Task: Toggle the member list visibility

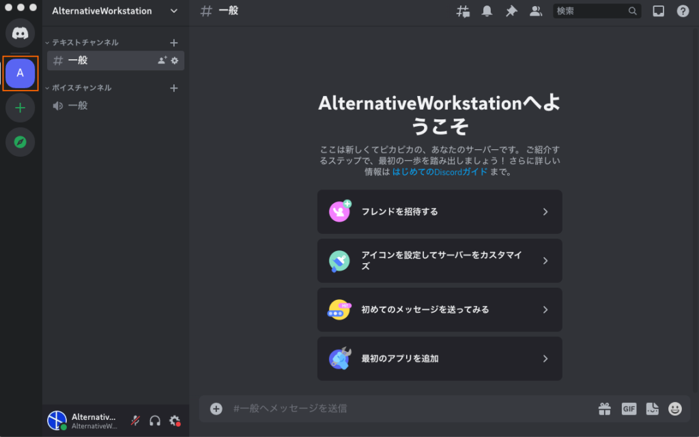Action: click(x=535, y=11)
